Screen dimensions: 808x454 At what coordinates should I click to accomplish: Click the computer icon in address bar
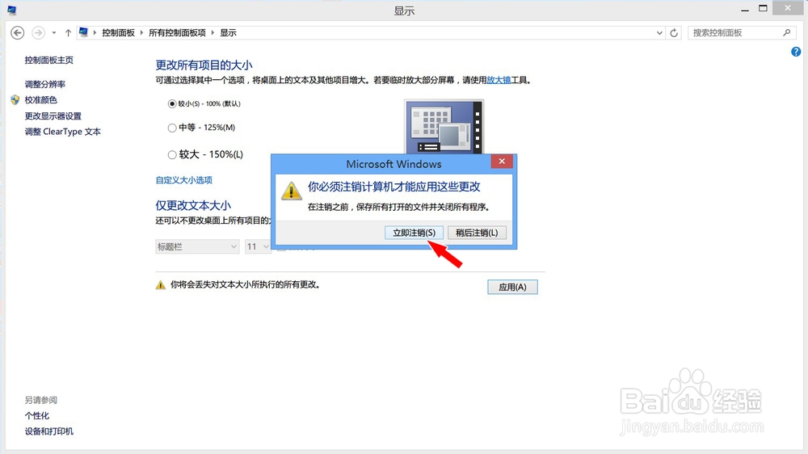83,32
